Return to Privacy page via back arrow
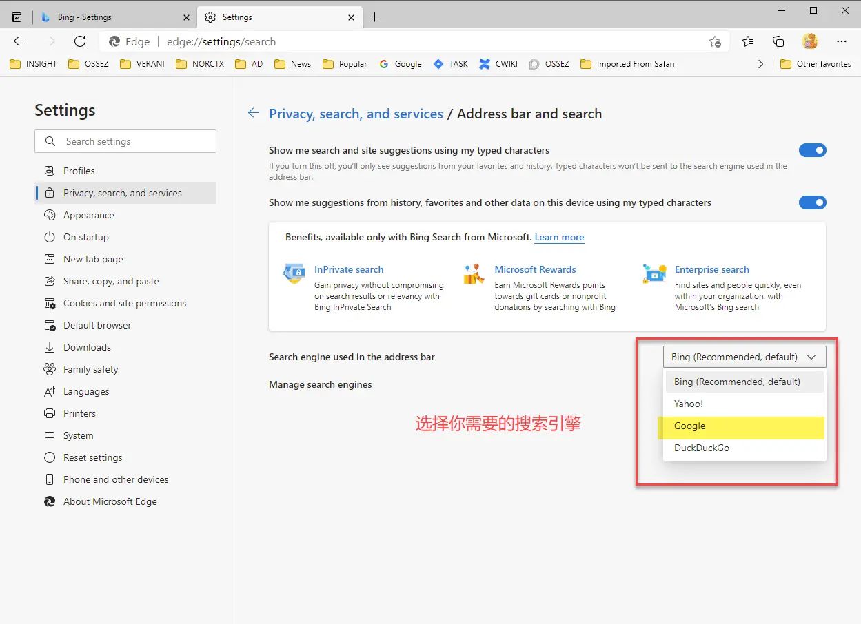This screenshot has height=624, width=861. 254,114
